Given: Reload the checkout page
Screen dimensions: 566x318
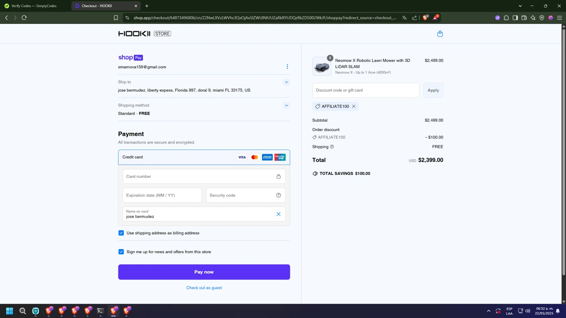Looking at the screenshot, I should (24, 18).
